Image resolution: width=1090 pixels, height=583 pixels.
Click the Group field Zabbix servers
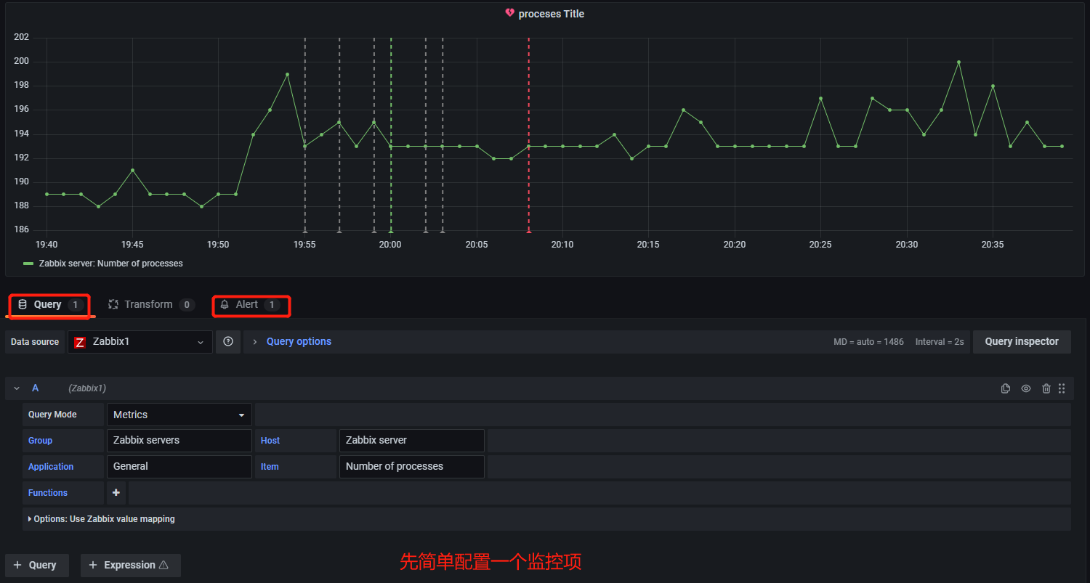click(x=179, y=441)
